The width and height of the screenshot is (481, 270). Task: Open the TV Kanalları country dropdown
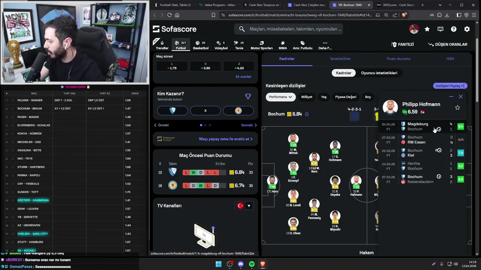click(x=244, y=205)
